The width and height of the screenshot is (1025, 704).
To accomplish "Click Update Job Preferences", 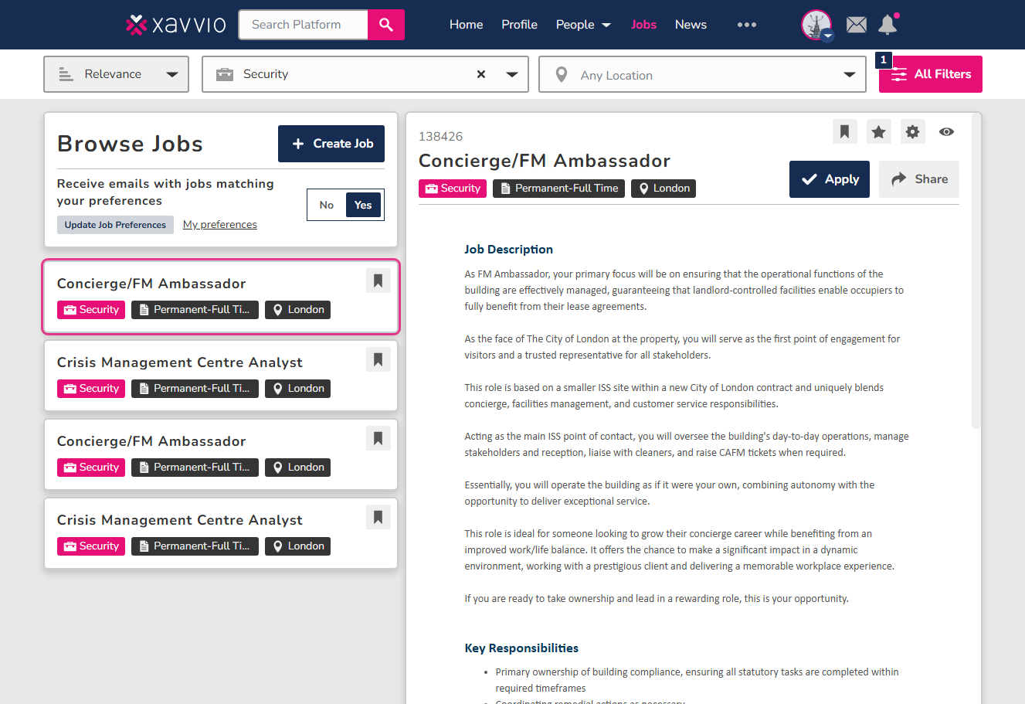I will click(115, 225).
